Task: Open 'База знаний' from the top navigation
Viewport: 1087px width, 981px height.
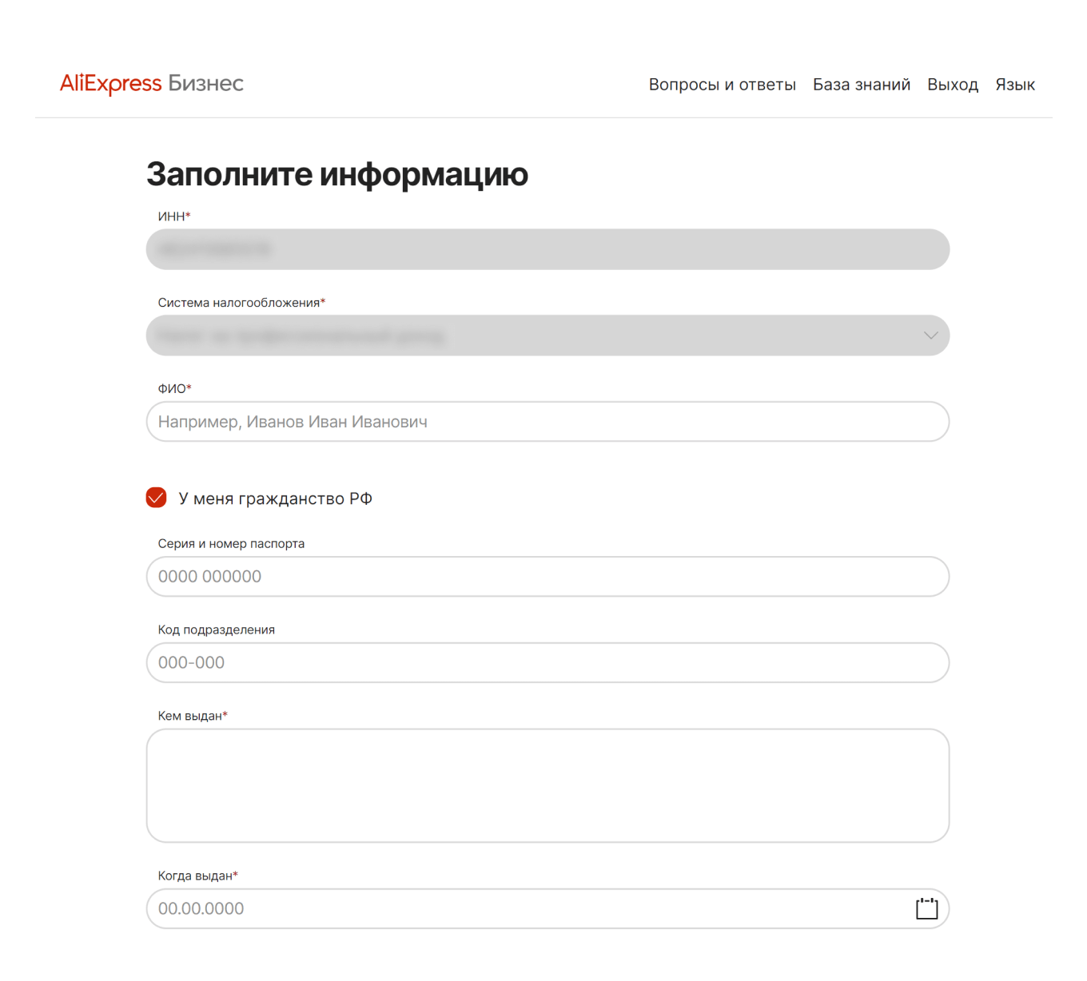Action: pos(862,84)
